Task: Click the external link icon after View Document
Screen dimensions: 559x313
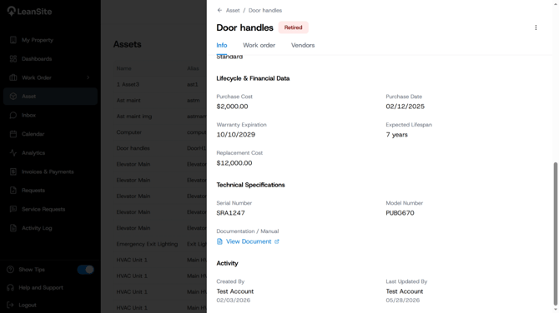Action: 277,241
